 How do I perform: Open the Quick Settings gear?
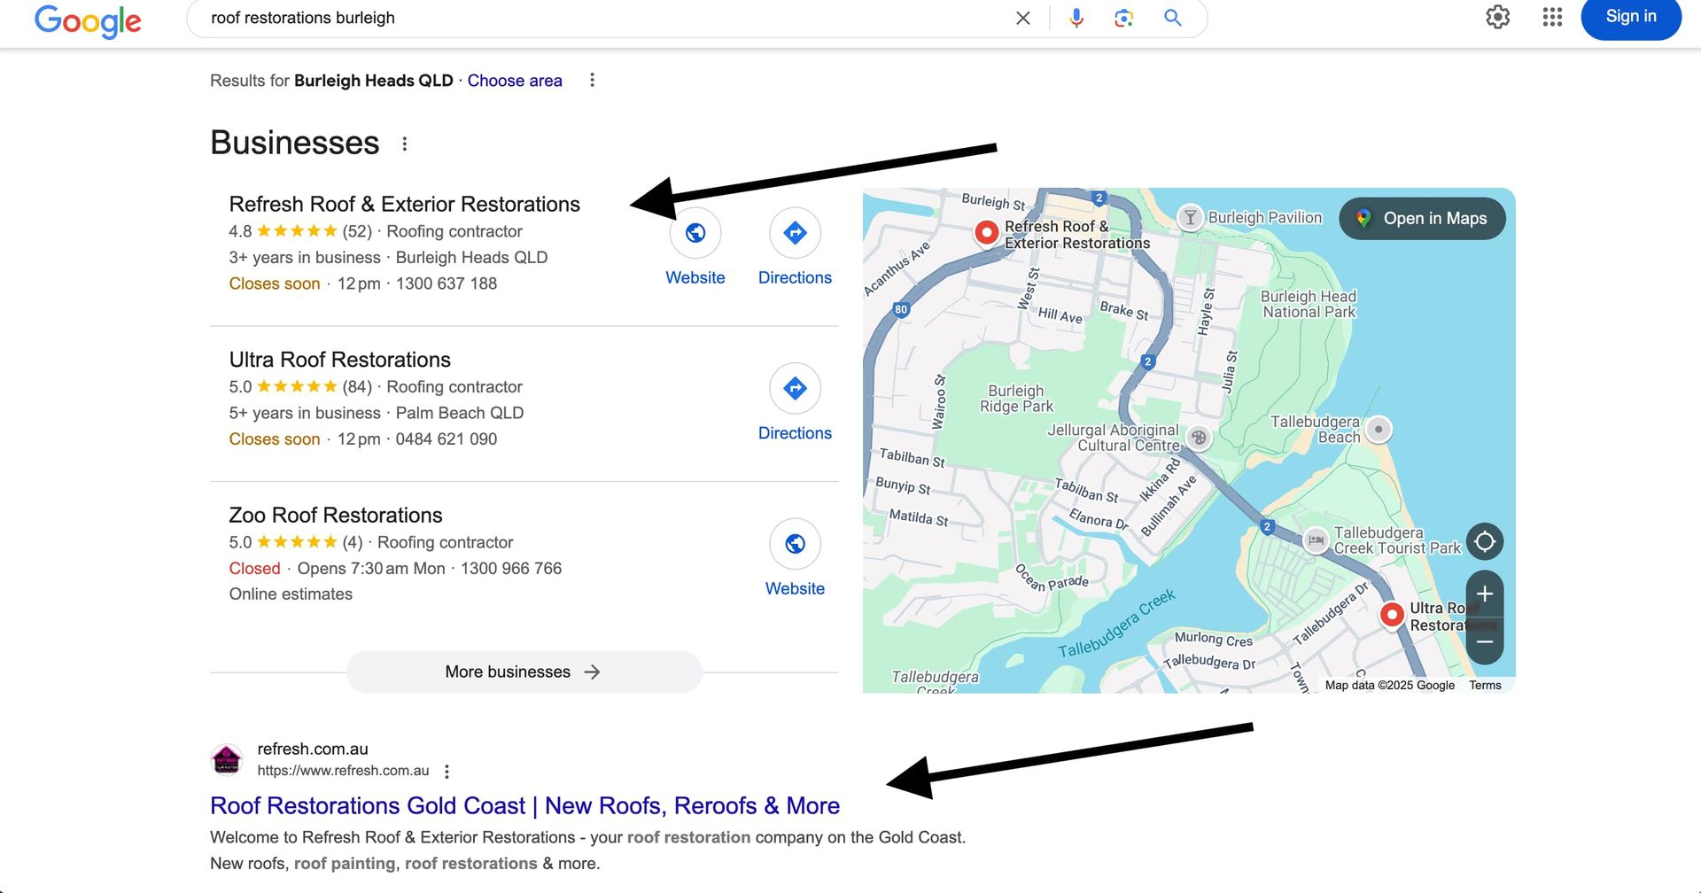1498,18
